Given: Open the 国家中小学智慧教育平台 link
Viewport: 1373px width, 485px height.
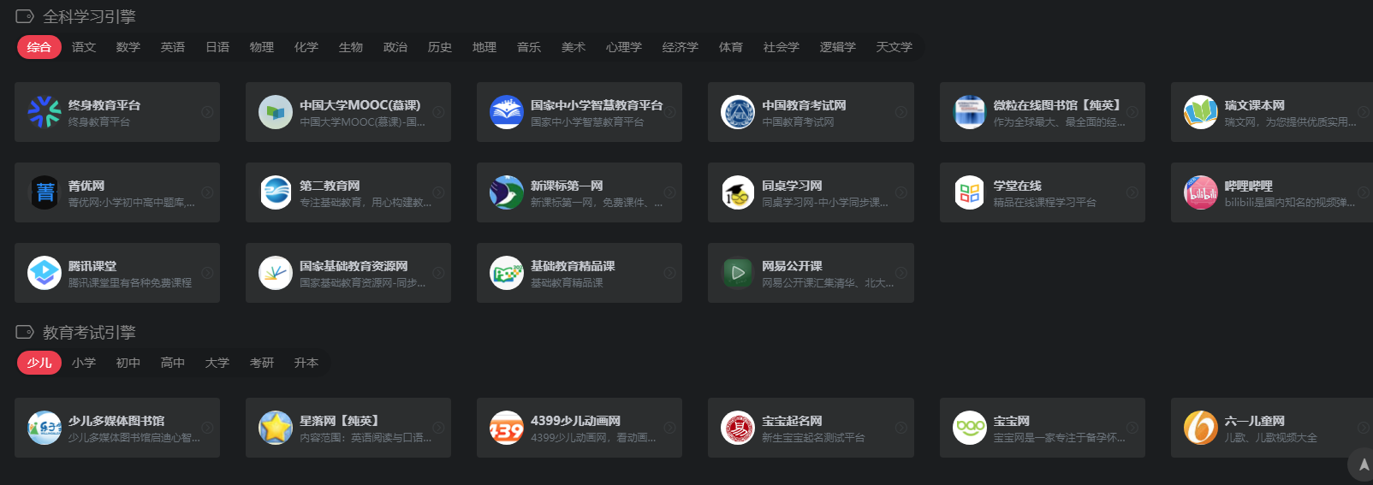Looking at the screenshot, I should [x=596, y=105].
